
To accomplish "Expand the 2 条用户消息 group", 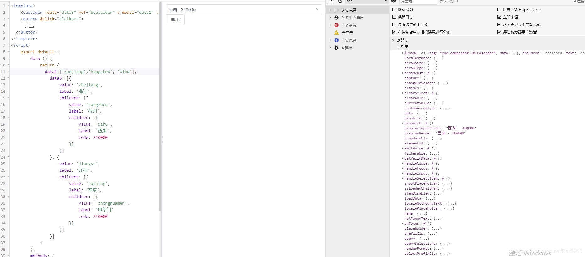I will 330,18.
